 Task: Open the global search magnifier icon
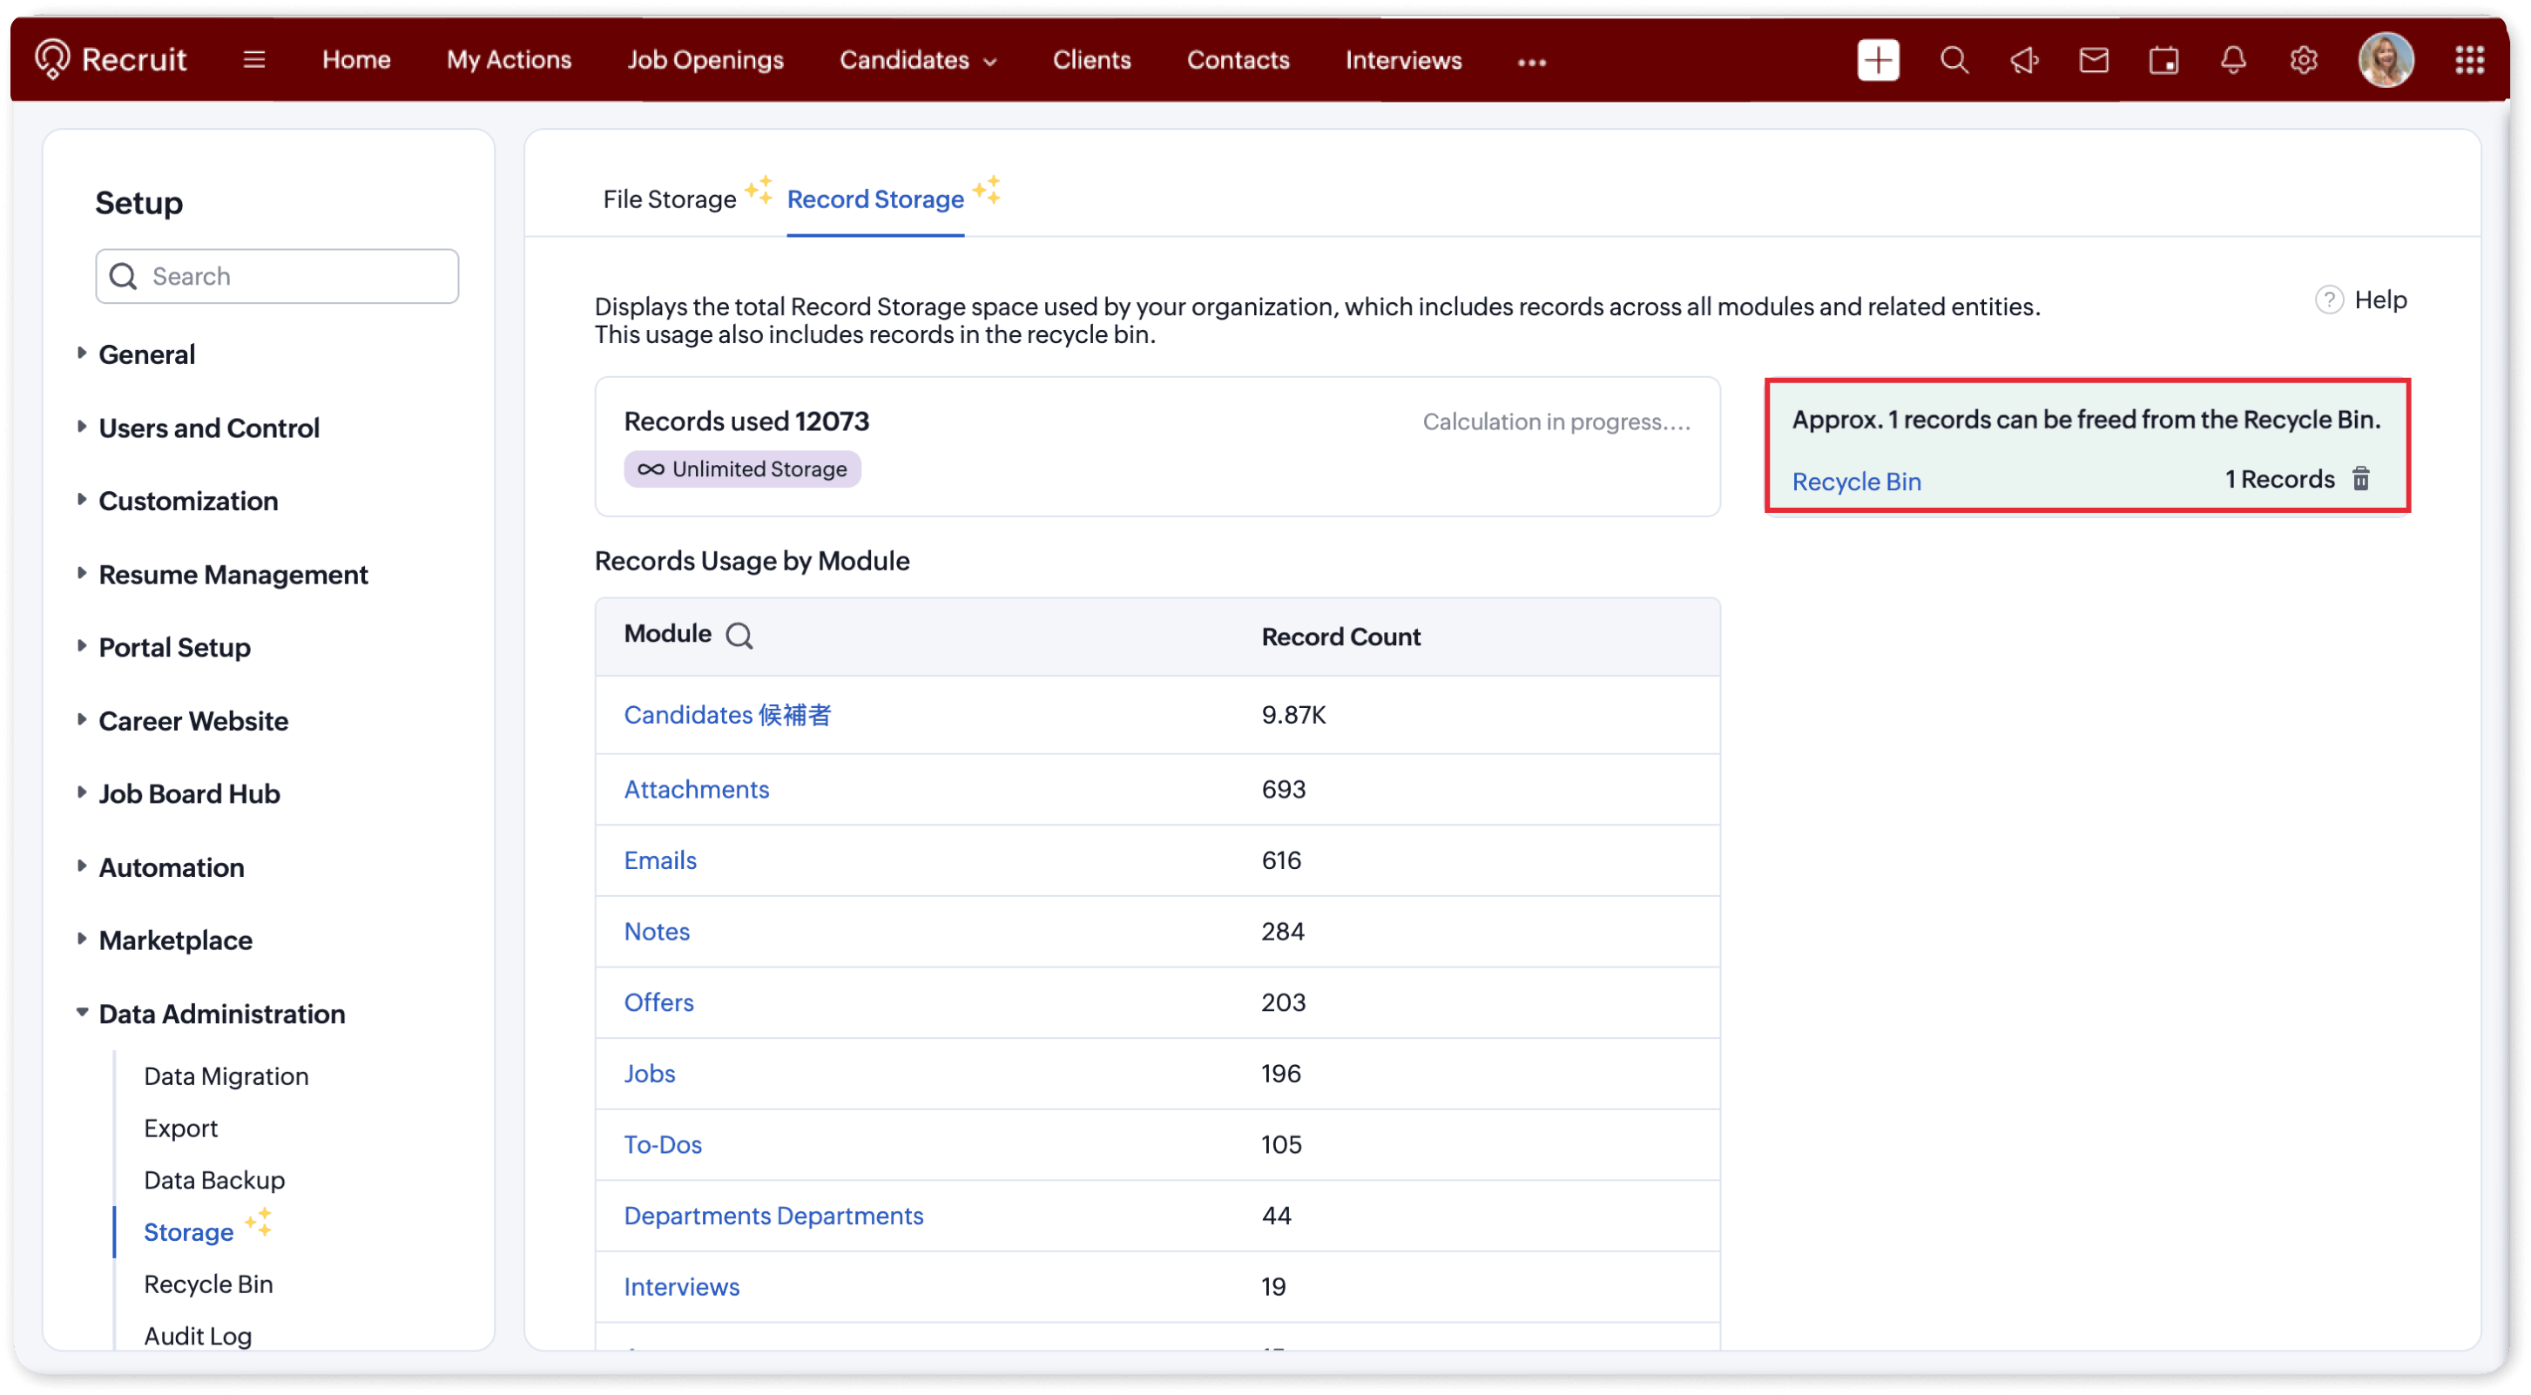pyautogui.click(x=1954, y=61)
